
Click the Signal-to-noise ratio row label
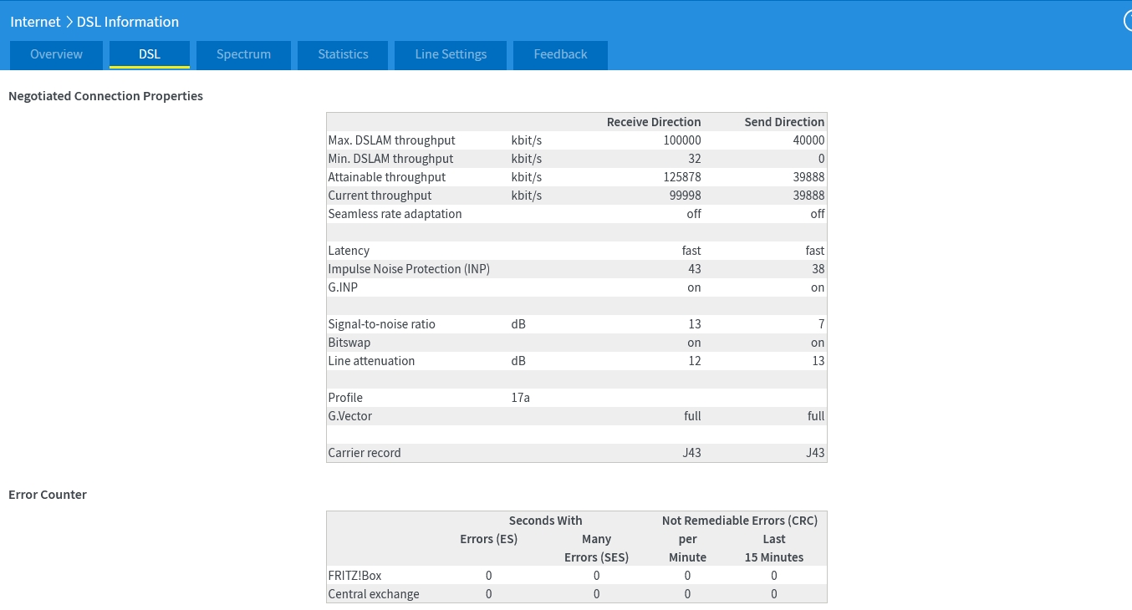381,324
